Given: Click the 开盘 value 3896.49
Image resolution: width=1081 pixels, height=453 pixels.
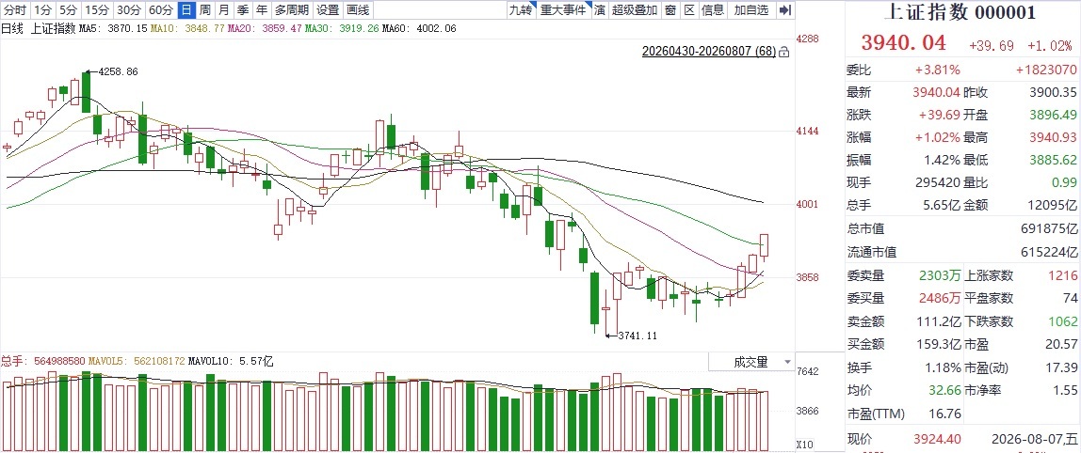Looking at the screenshot, I should (1052, 115).
